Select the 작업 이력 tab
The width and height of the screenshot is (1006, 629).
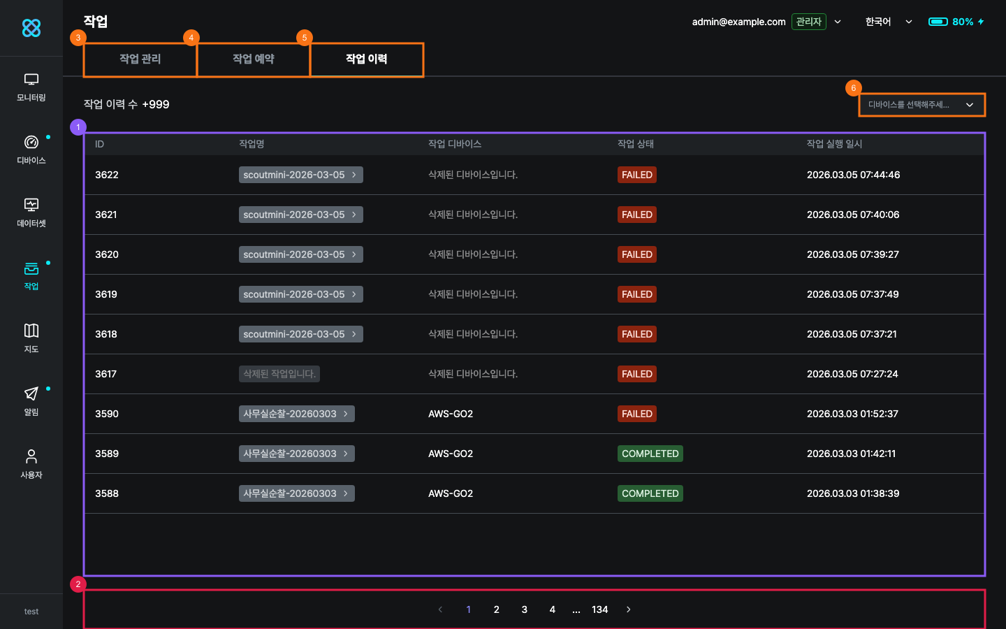tap(367, 59)
